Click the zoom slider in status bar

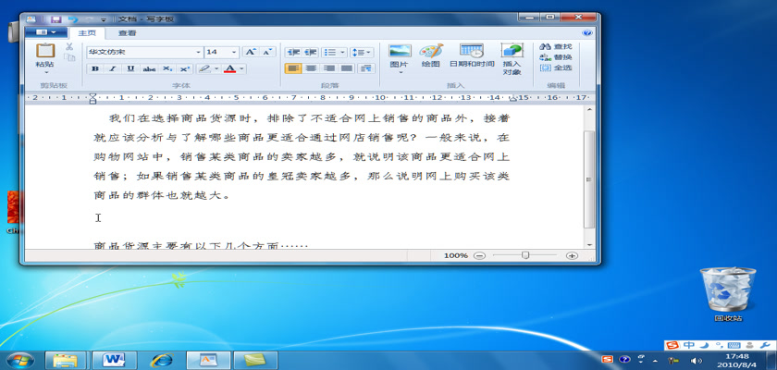(x=525, y=255)
